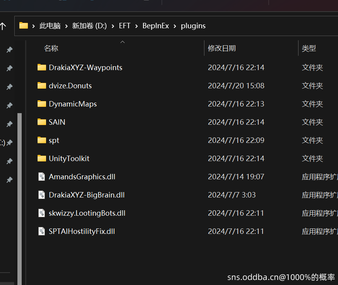Screen dimensions: 338x285
Task: Click the spt folder name
Action: 54,140
